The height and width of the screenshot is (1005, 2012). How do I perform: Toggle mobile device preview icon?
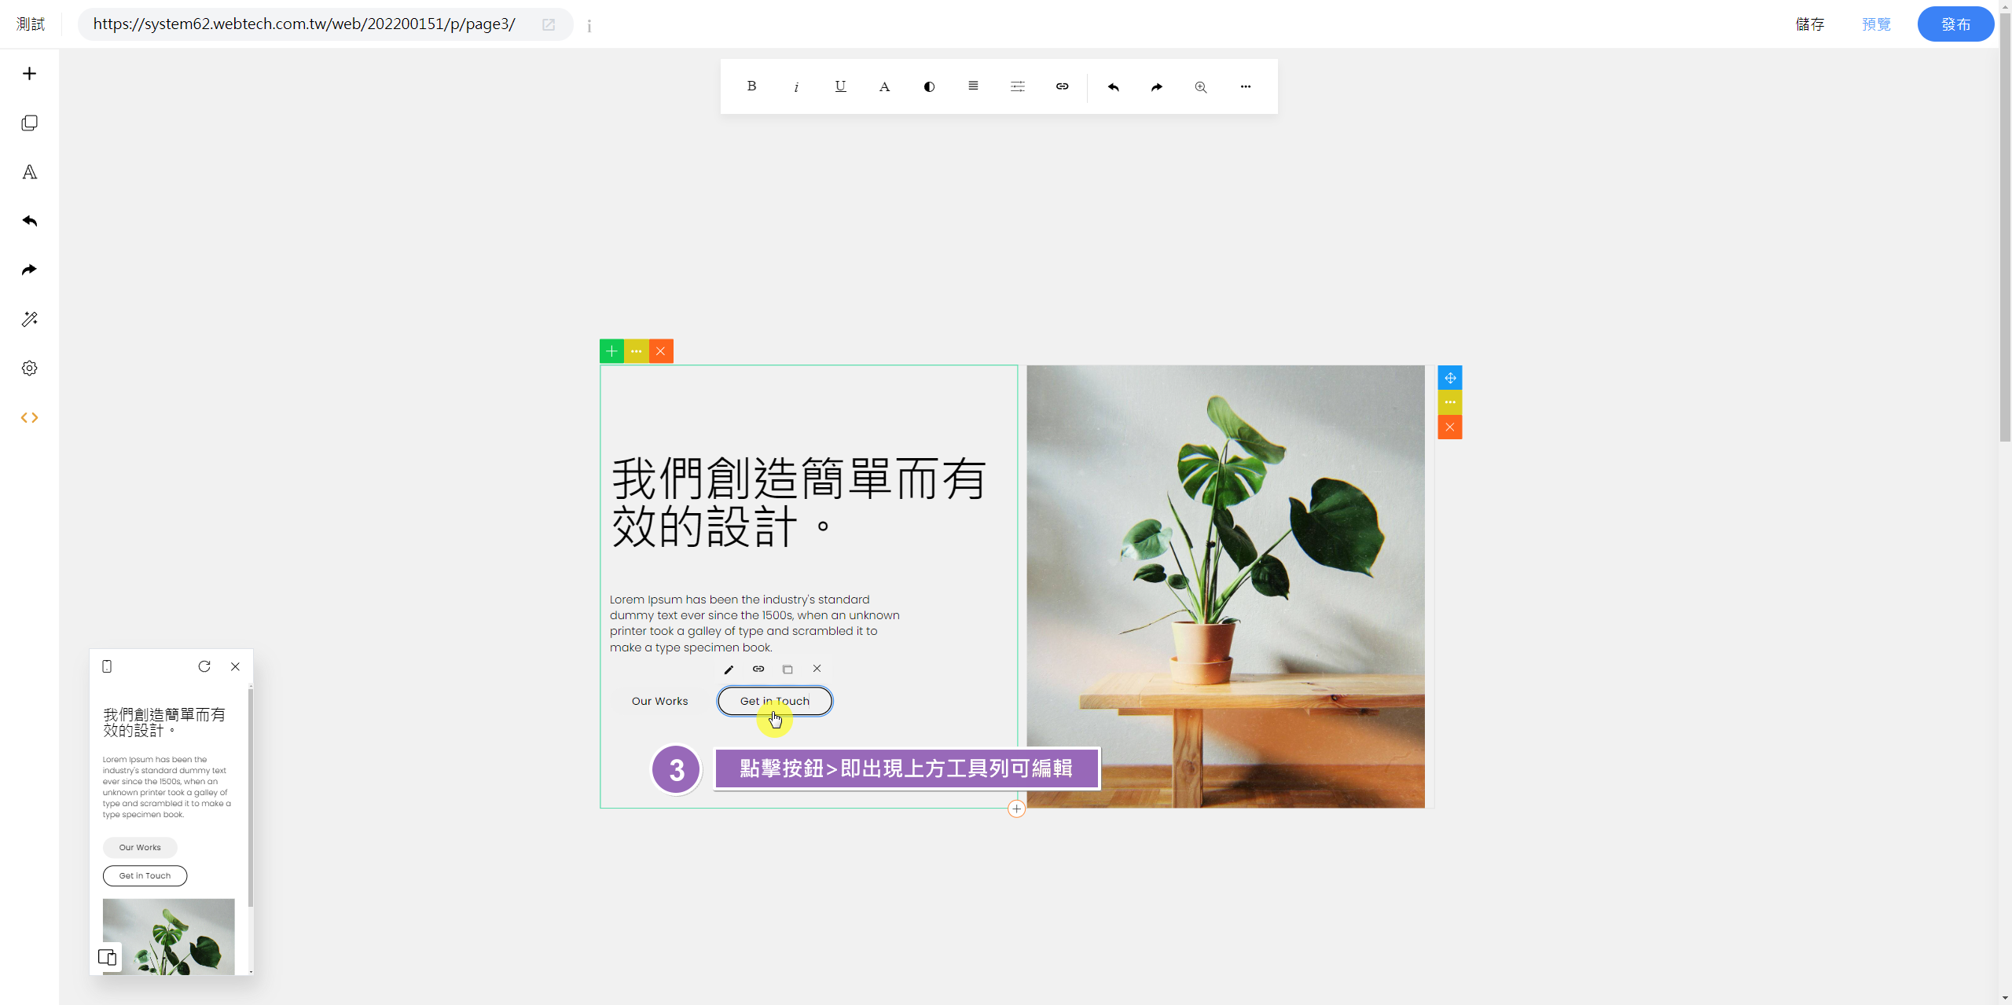107,666
